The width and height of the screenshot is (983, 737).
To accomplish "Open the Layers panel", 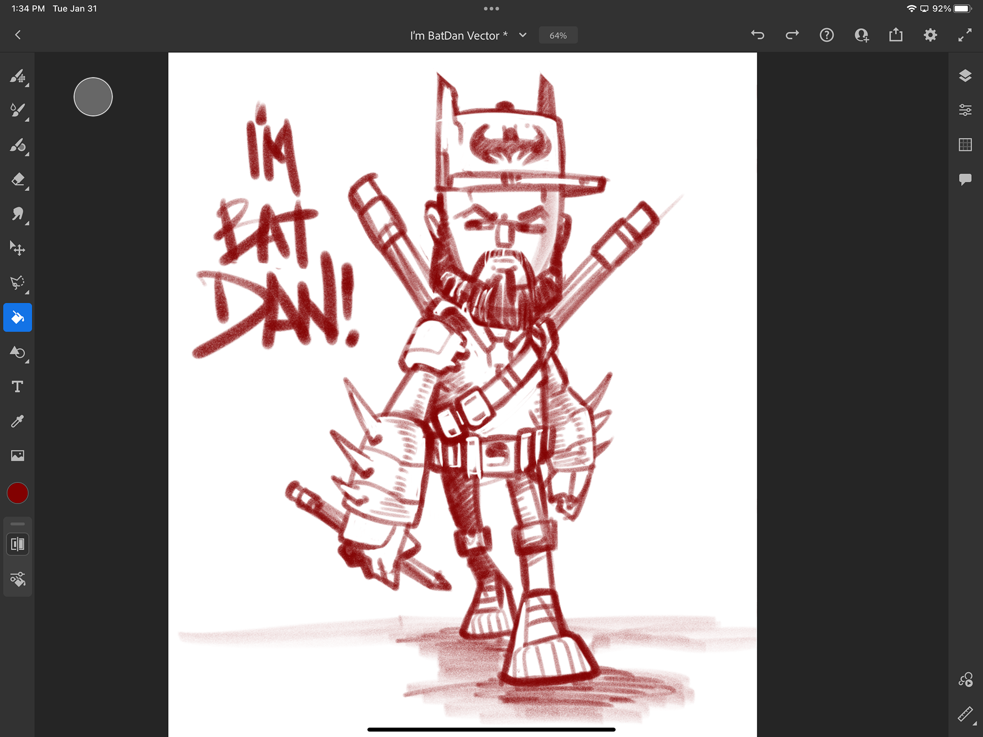I will [965, 76].
